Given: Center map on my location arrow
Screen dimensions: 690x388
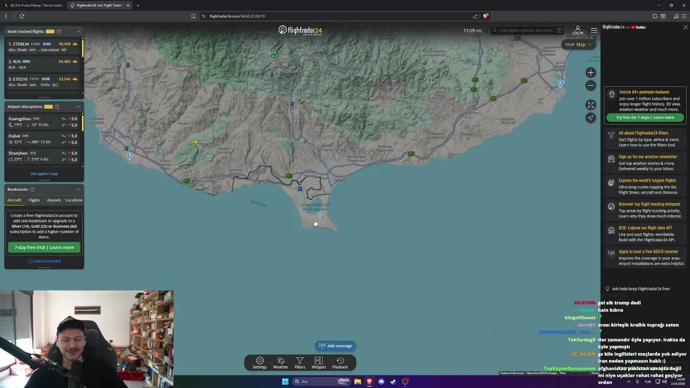Looking at the screenshot, I should [x=591, y=117].
